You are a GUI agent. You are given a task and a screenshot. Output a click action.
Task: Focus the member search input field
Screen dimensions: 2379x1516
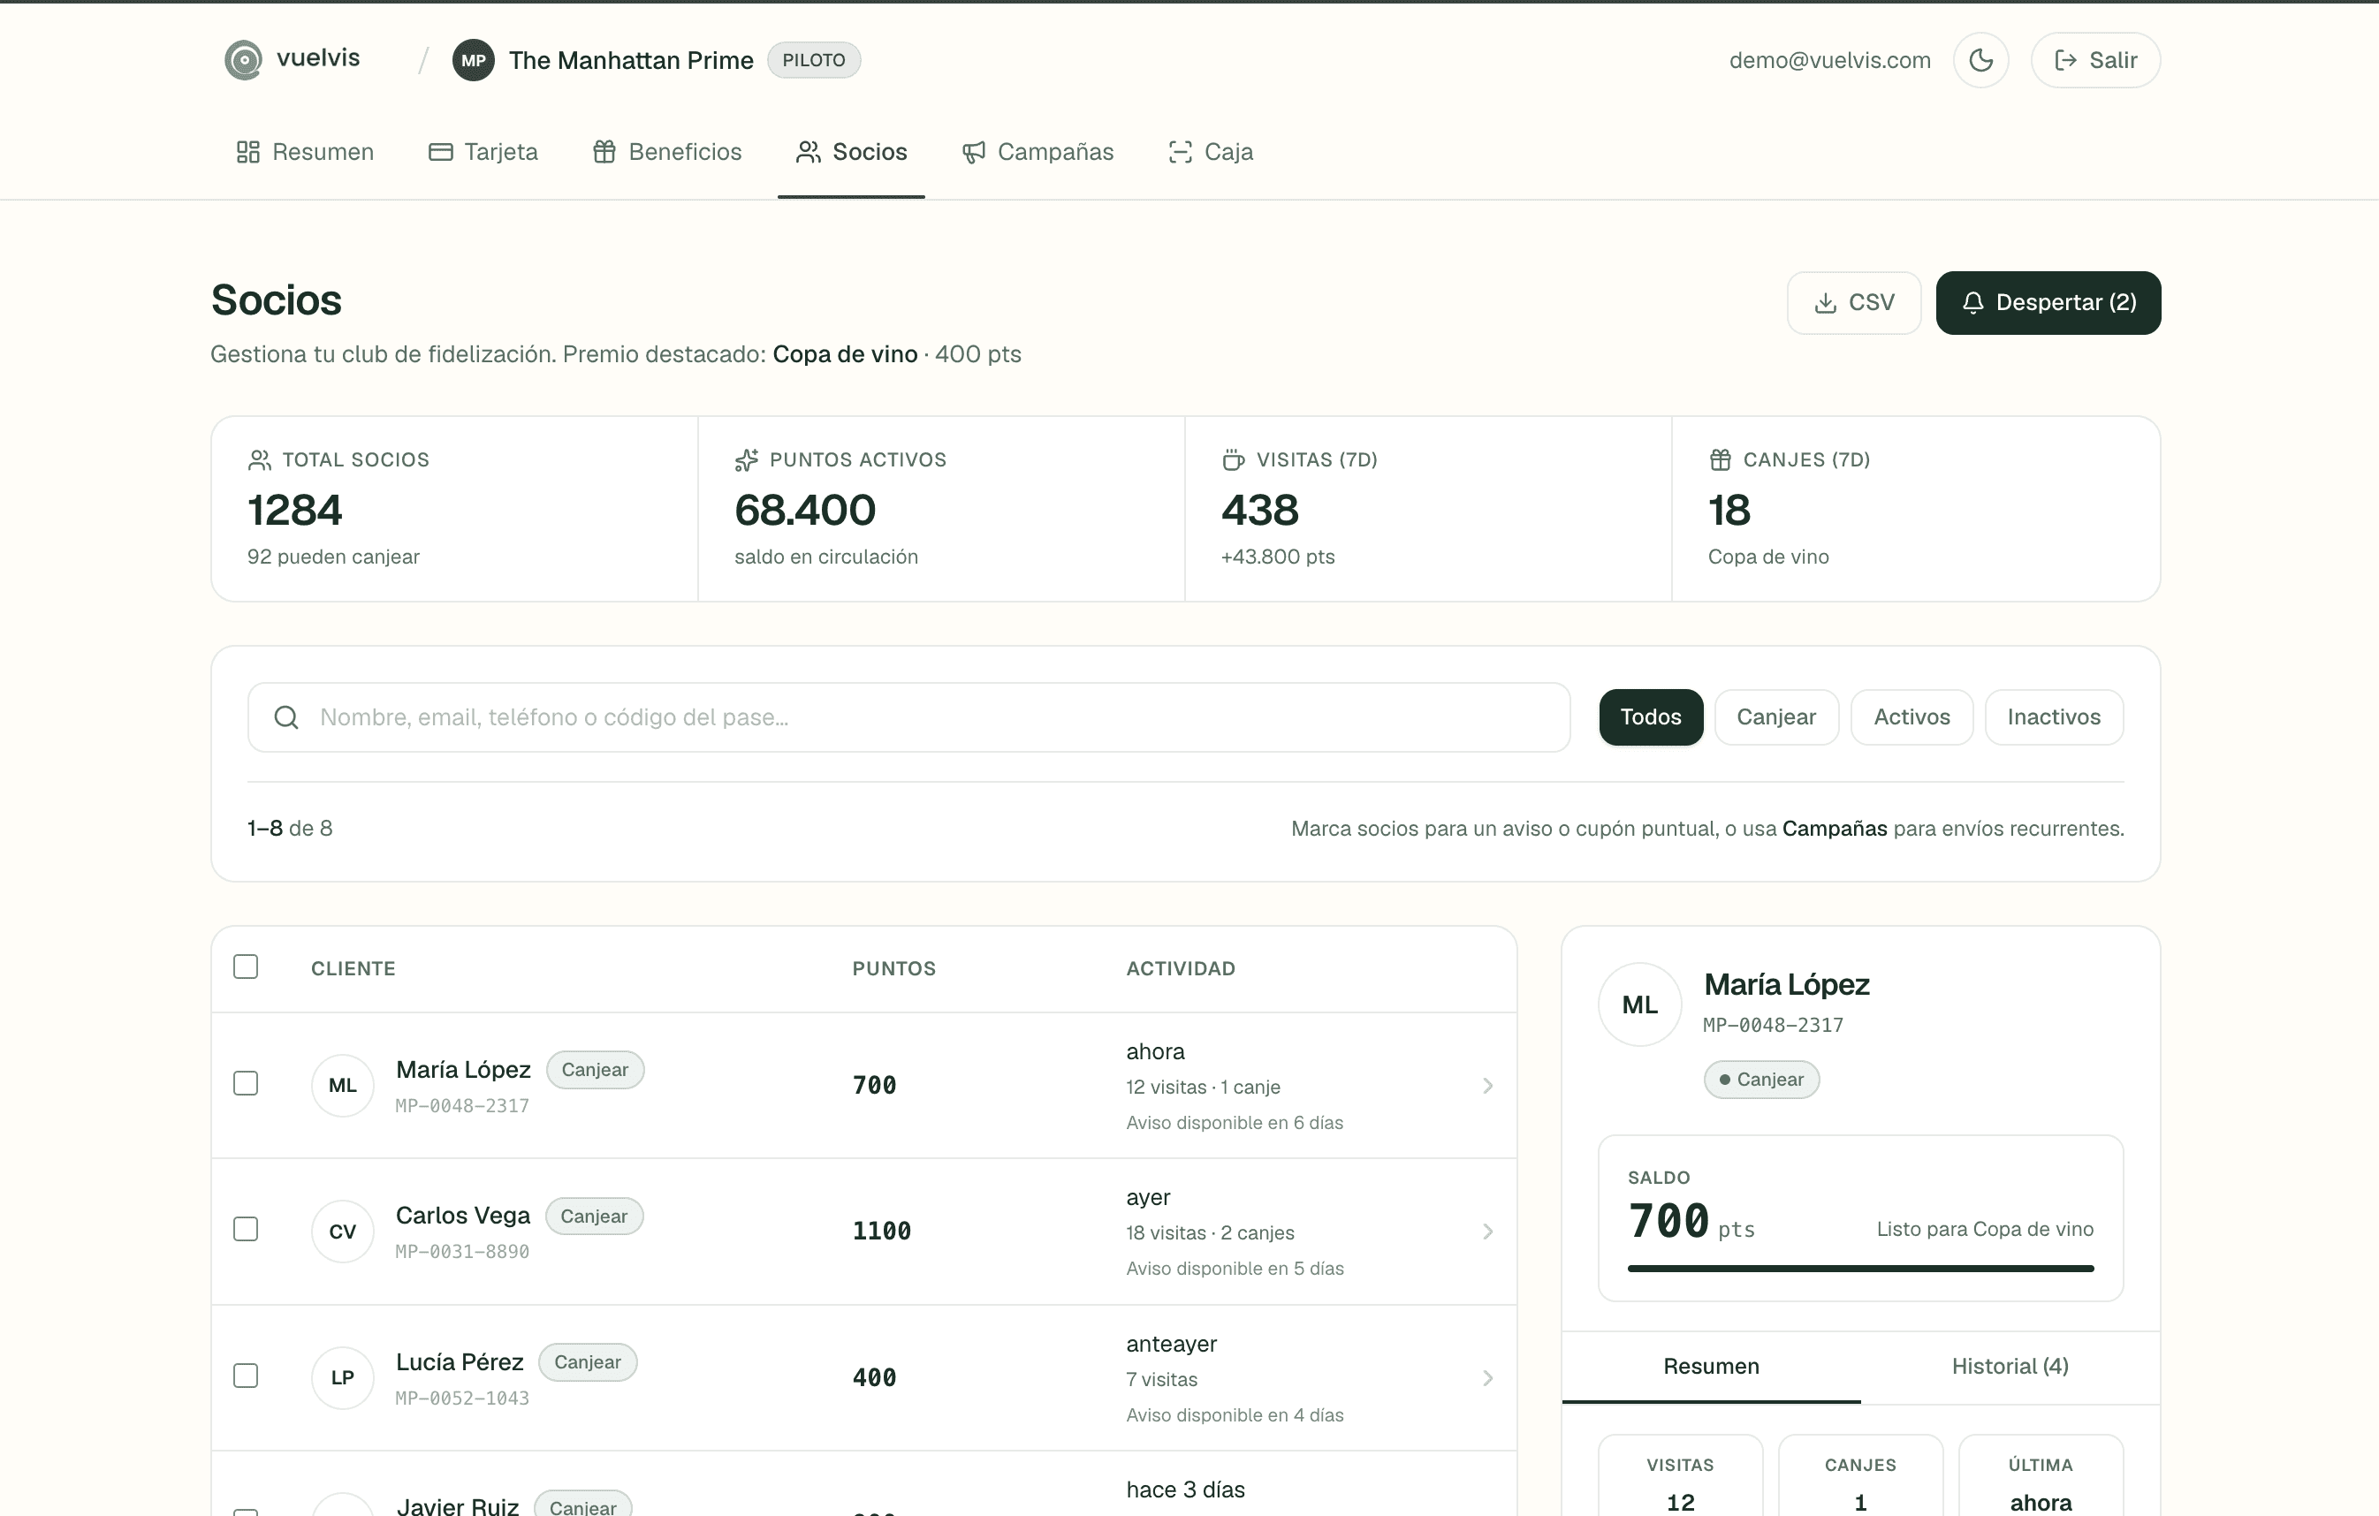pos(909,717)
